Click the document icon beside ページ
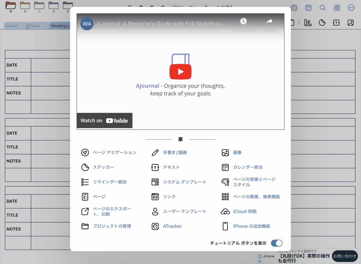The image size is (361, 264). pyautogui.click(x=85, y=197)
